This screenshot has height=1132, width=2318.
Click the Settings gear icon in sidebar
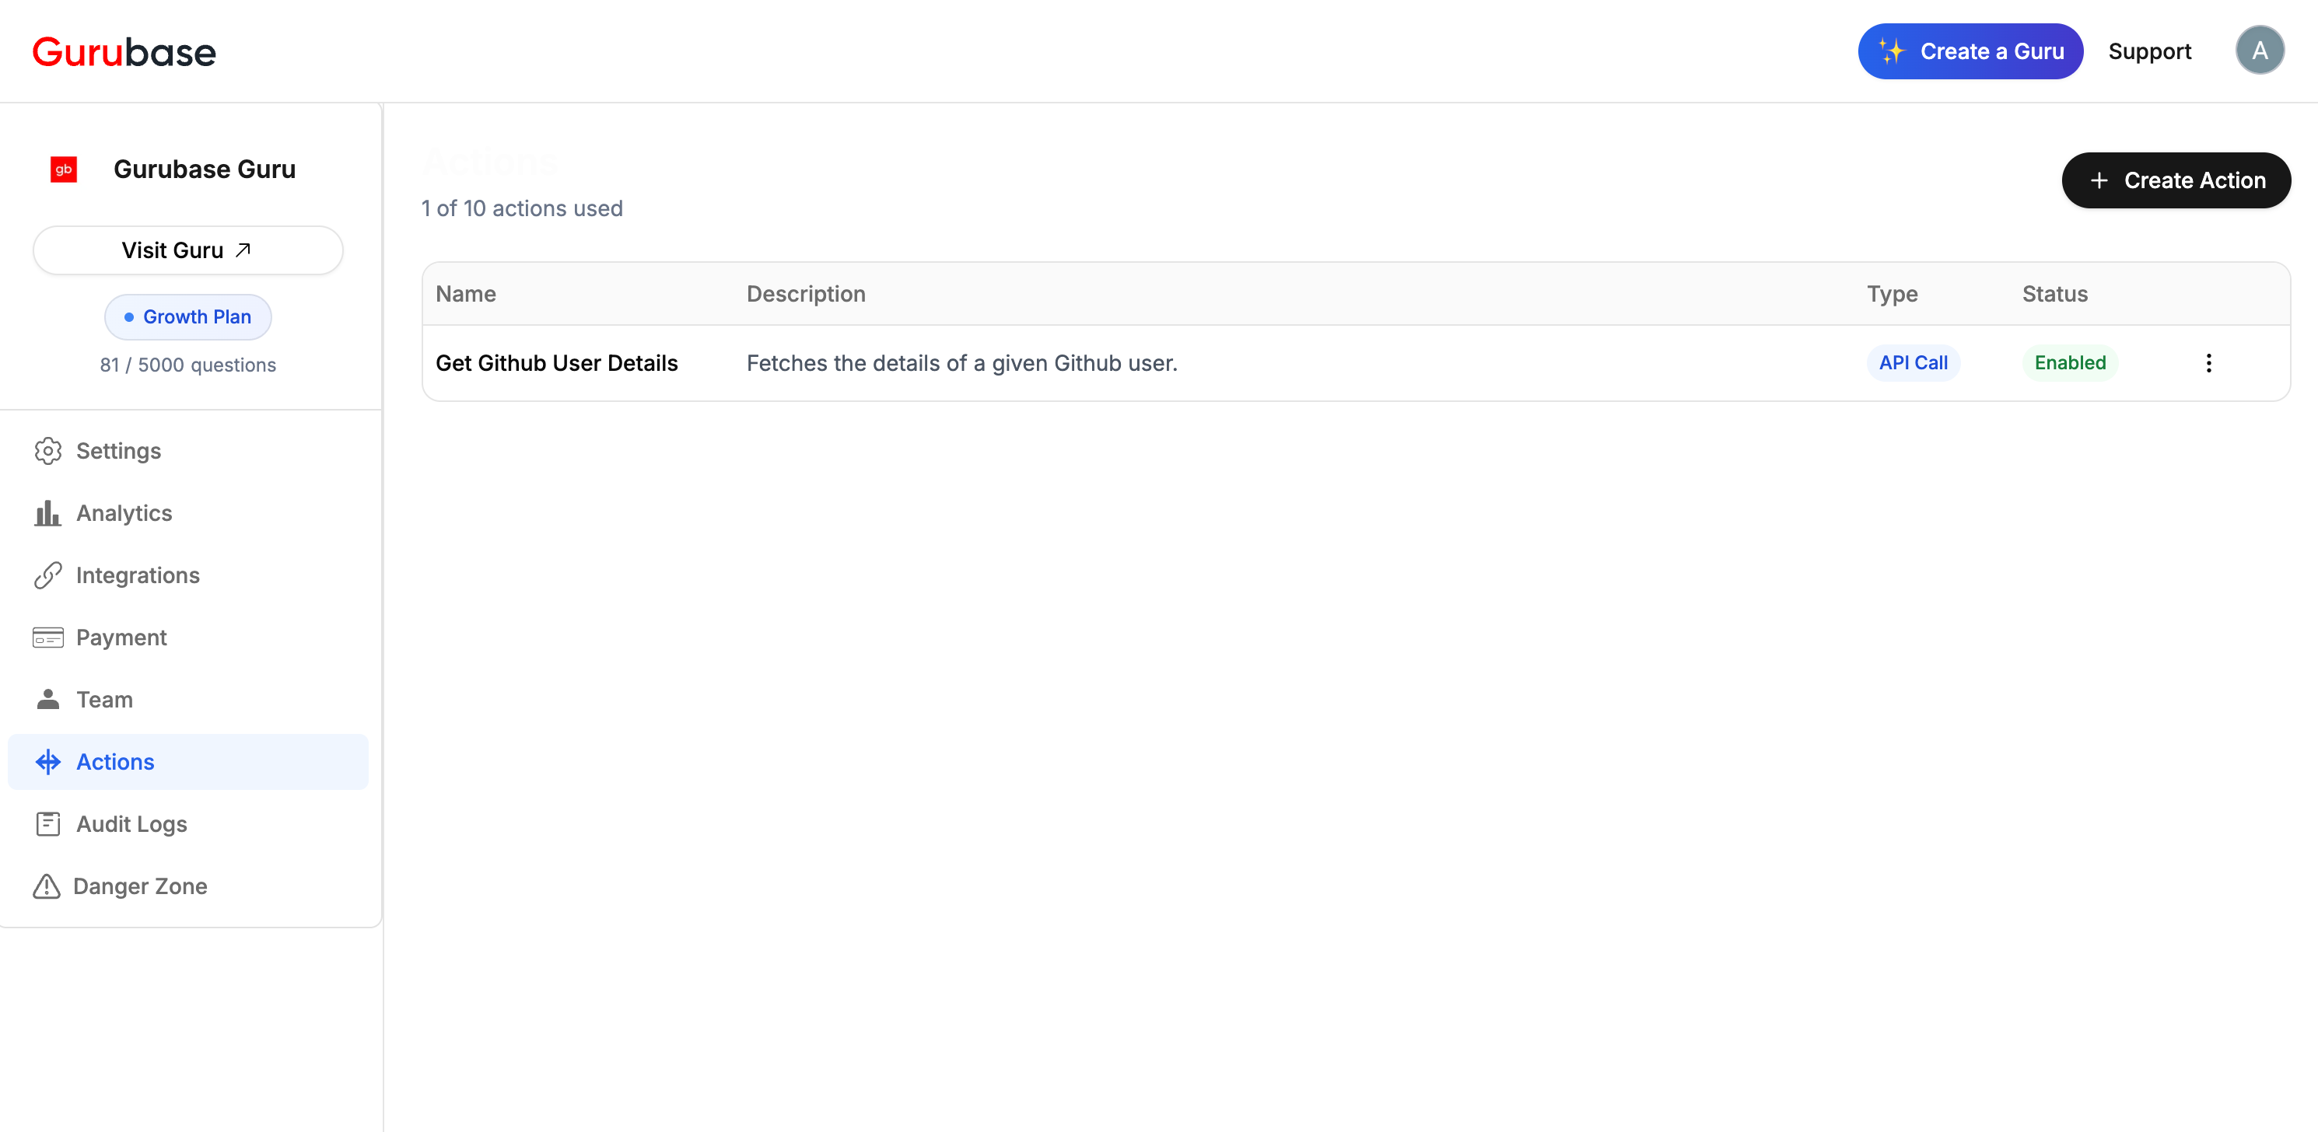(x=47, y=450)
